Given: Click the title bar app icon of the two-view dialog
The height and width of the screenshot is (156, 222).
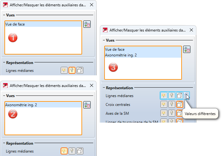Looking at the screenshot, I should [x=105, y=30].
